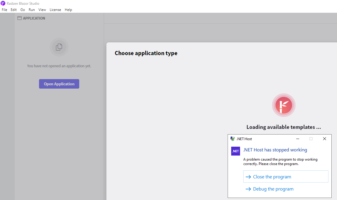Click the Open Application button
The height and width of the screenshot is (200, 337).
59,84
